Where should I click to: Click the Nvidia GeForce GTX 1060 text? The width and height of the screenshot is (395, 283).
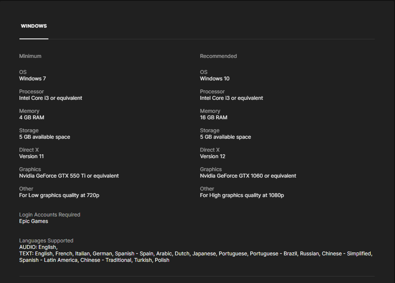point(248,176)
